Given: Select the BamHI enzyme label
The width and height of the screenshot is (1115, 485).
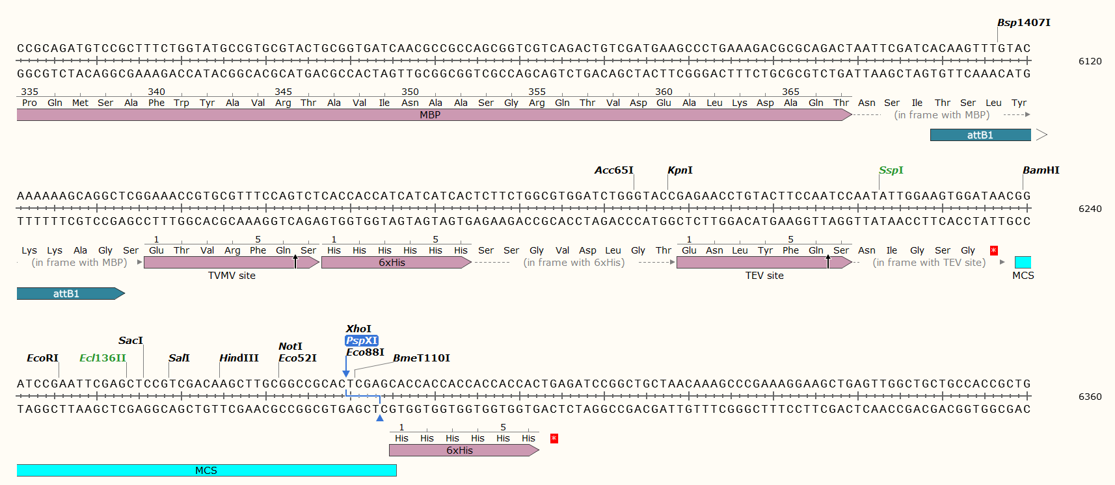Looking at the screenshot, I should click(1041, 170).
